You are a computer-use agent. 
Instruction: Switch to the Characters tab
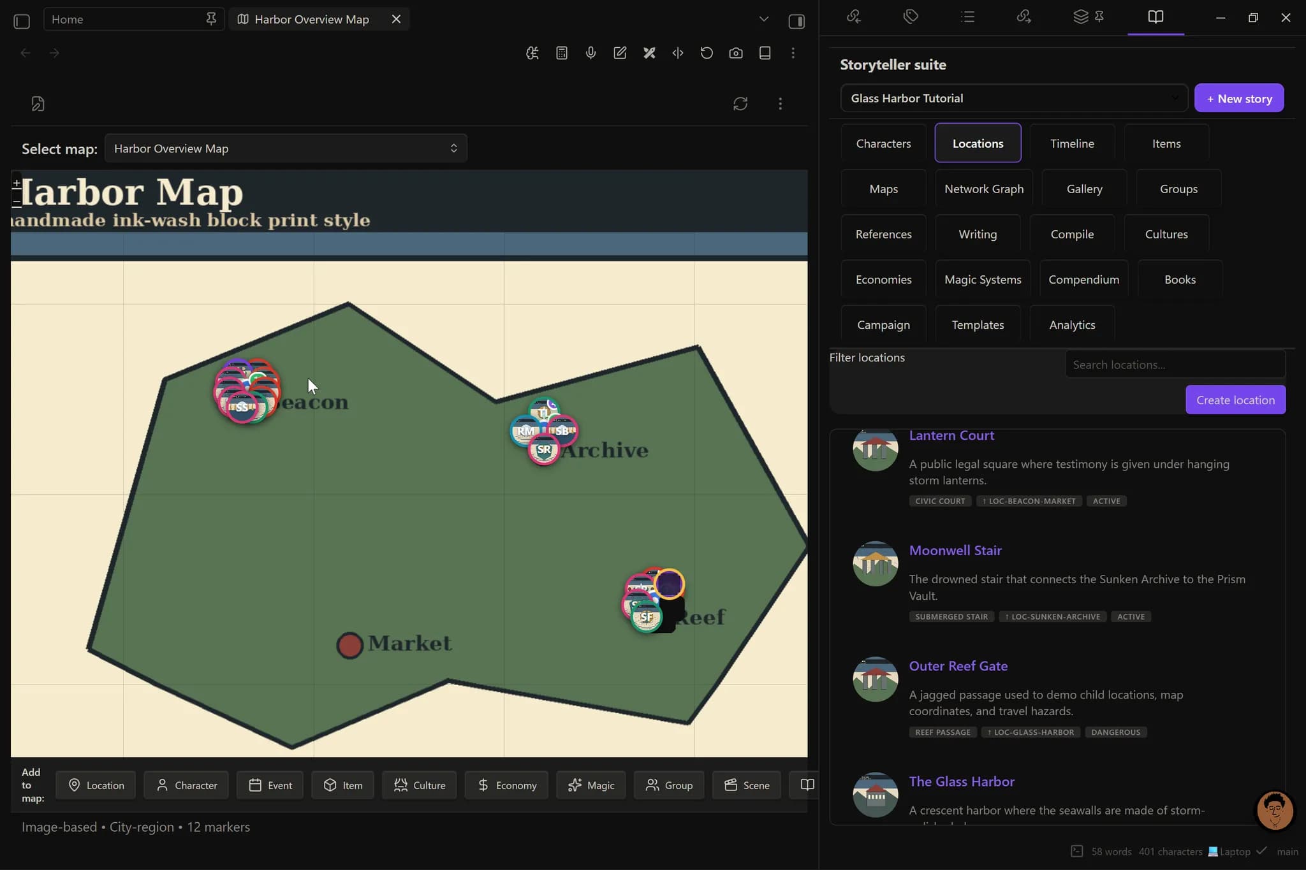883,143
